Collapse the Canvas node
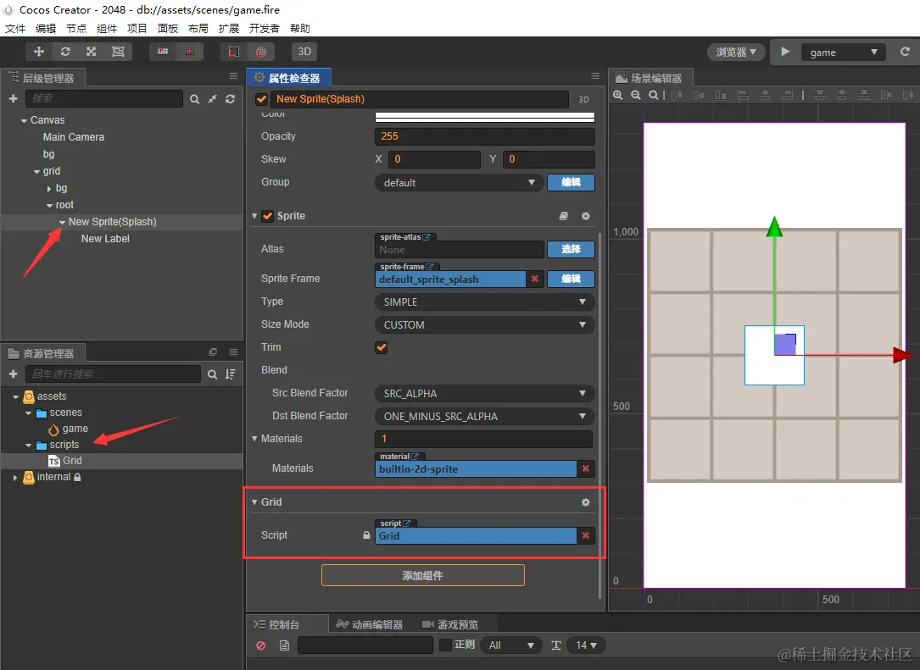Image resolution: width=920 pixels, height=670 pixels. [24, 120]
